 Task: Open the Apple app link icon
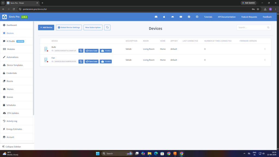click(x=164, y=17)
